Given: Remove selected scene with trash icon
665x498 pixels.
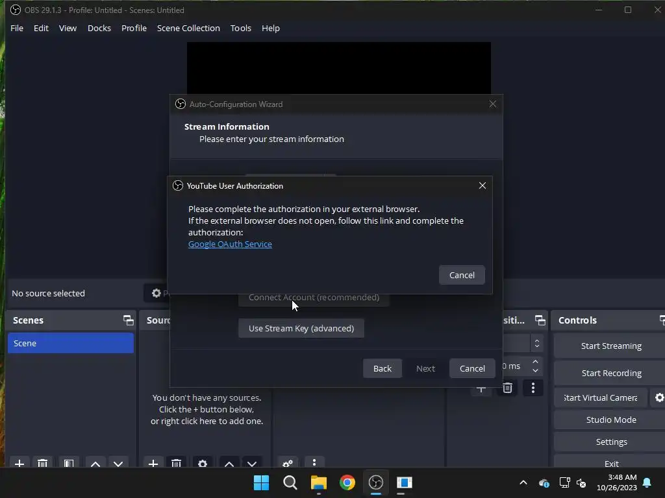Looking at the screenshot, I should point(42,463).
